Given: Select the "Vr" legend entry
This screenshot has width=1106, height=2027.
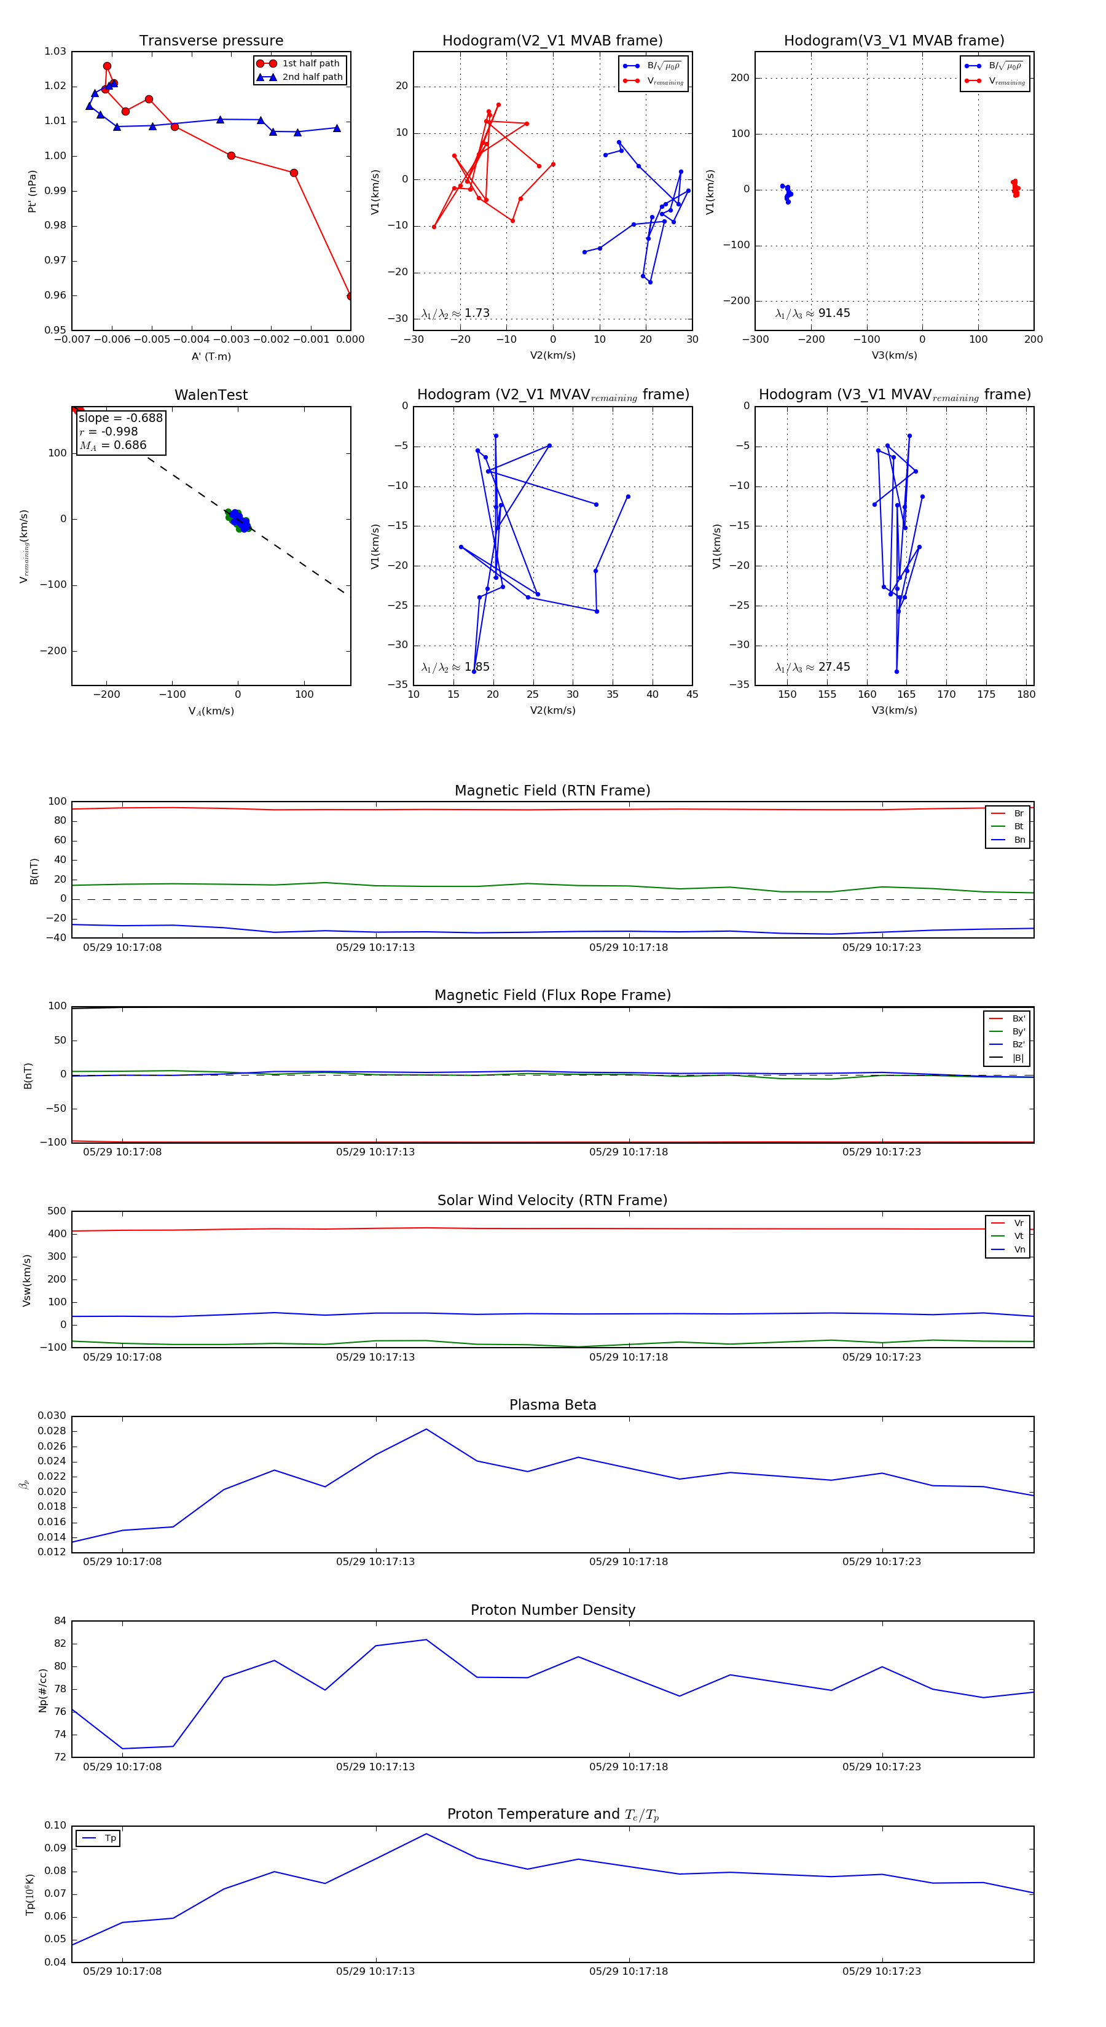Looking at the screenshot, I should [x=1008, y=1224].
